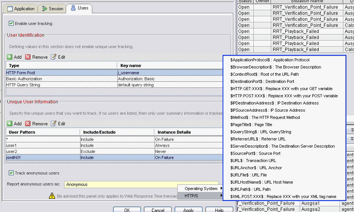This screenshot has width=354, height=212.
Task: Choose $HTTP.GET:XXX$ menu entry
Action: point(284,89)
